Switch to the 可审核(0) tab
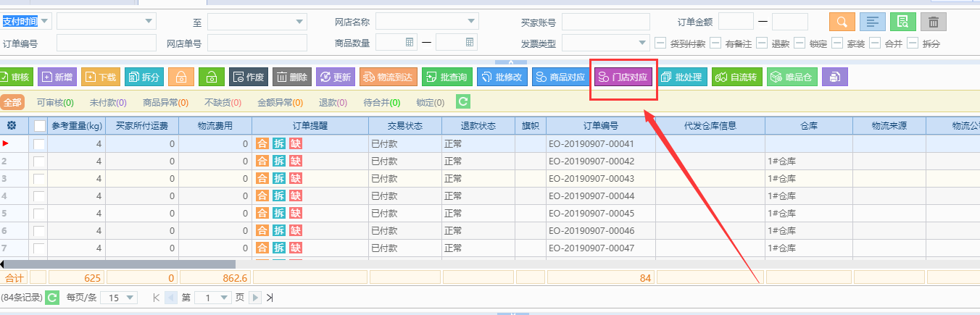This screenshot has width=980, height=315. pyautogui.click(x=56, y=103)
